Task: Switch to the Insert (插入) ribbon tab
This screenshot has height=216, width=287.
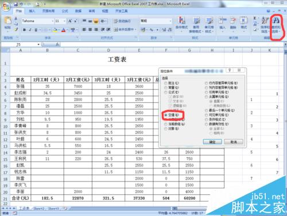Action: coord(32,11)
